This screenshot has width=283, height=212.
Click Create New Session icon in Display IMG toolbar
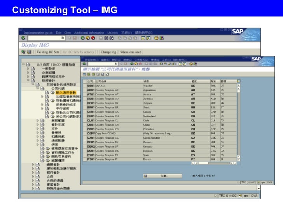[143, 38]
